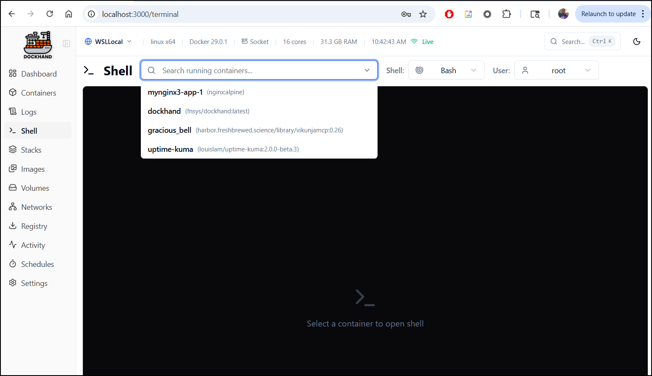Screen dimensions: 652x376
Task: Bookmark the page with the star icon
Action: tap(423, 14)
